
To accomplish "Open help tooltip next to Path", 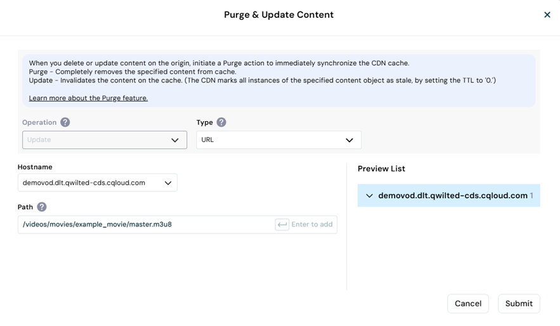I will point(42,207).
